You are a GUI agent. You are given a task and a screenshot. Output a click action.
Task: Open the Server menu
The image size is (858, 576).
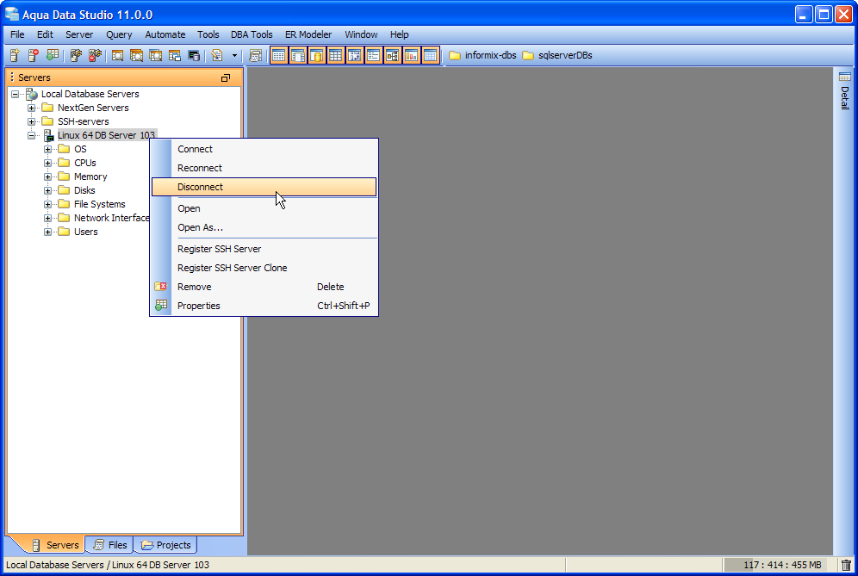click(x=79, y=34)
